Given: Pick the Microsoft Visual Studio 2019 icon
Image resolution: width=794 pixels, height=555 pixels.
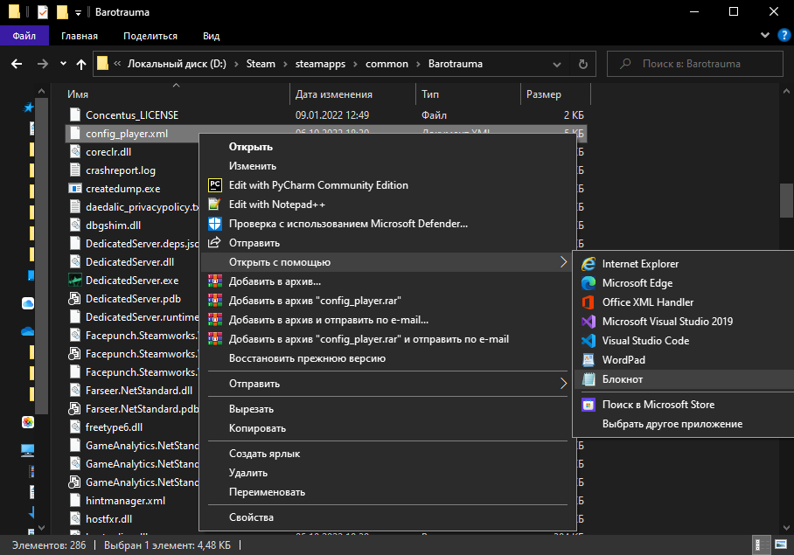Looking at the screenshot, I should pos(589,322).
